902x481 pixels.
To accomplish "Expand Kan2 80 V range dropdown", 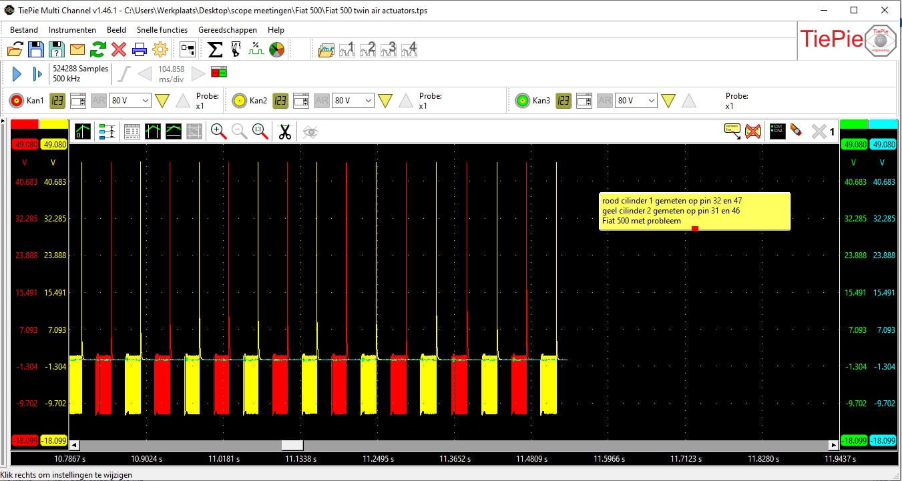I will [x=369, y=101].
